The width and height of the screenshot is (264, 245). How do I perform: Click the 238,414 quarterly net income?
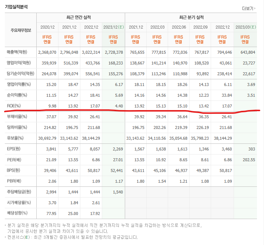[225, 74]
